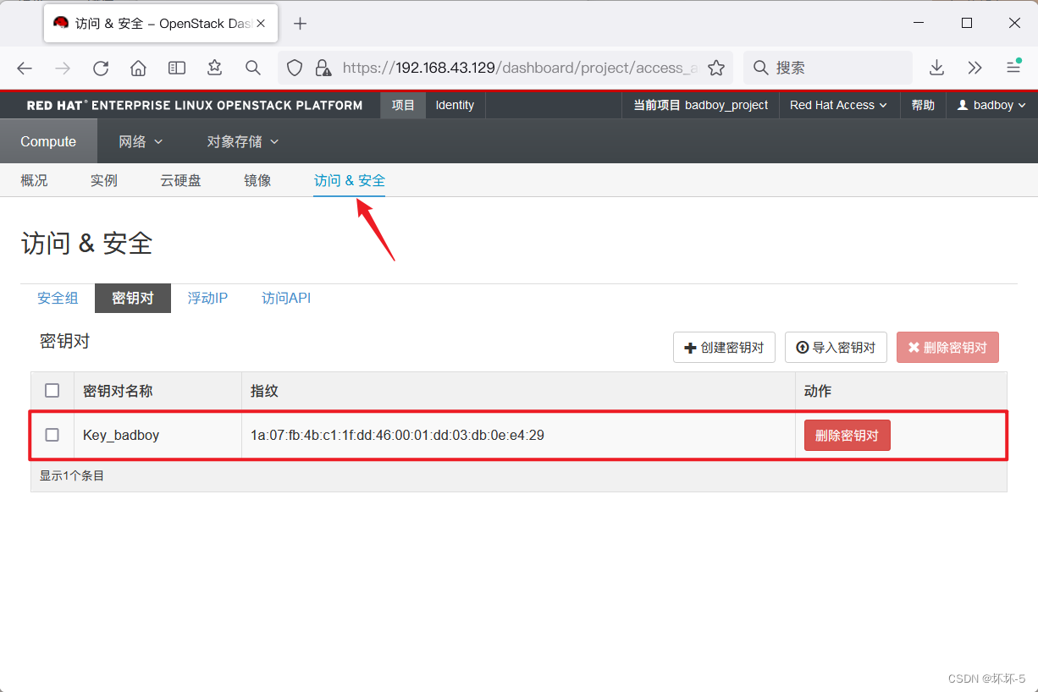
Task: Open the 当前项目 badboy_project selector
Action: (701, 105)
